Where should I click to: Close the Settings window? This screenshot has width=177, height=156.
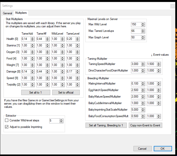[x=172, y=6]
